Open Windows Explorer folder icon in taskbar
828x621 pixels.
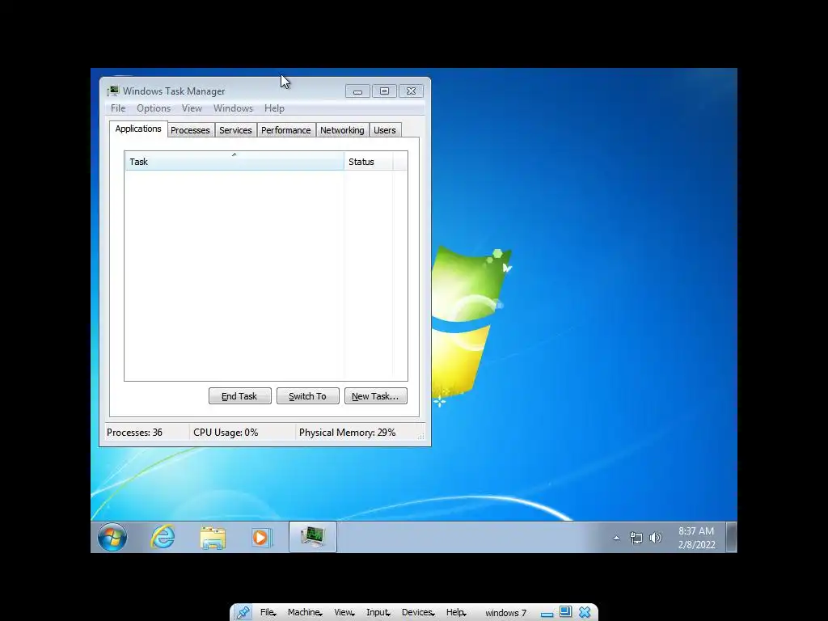[x=213, y=538]
